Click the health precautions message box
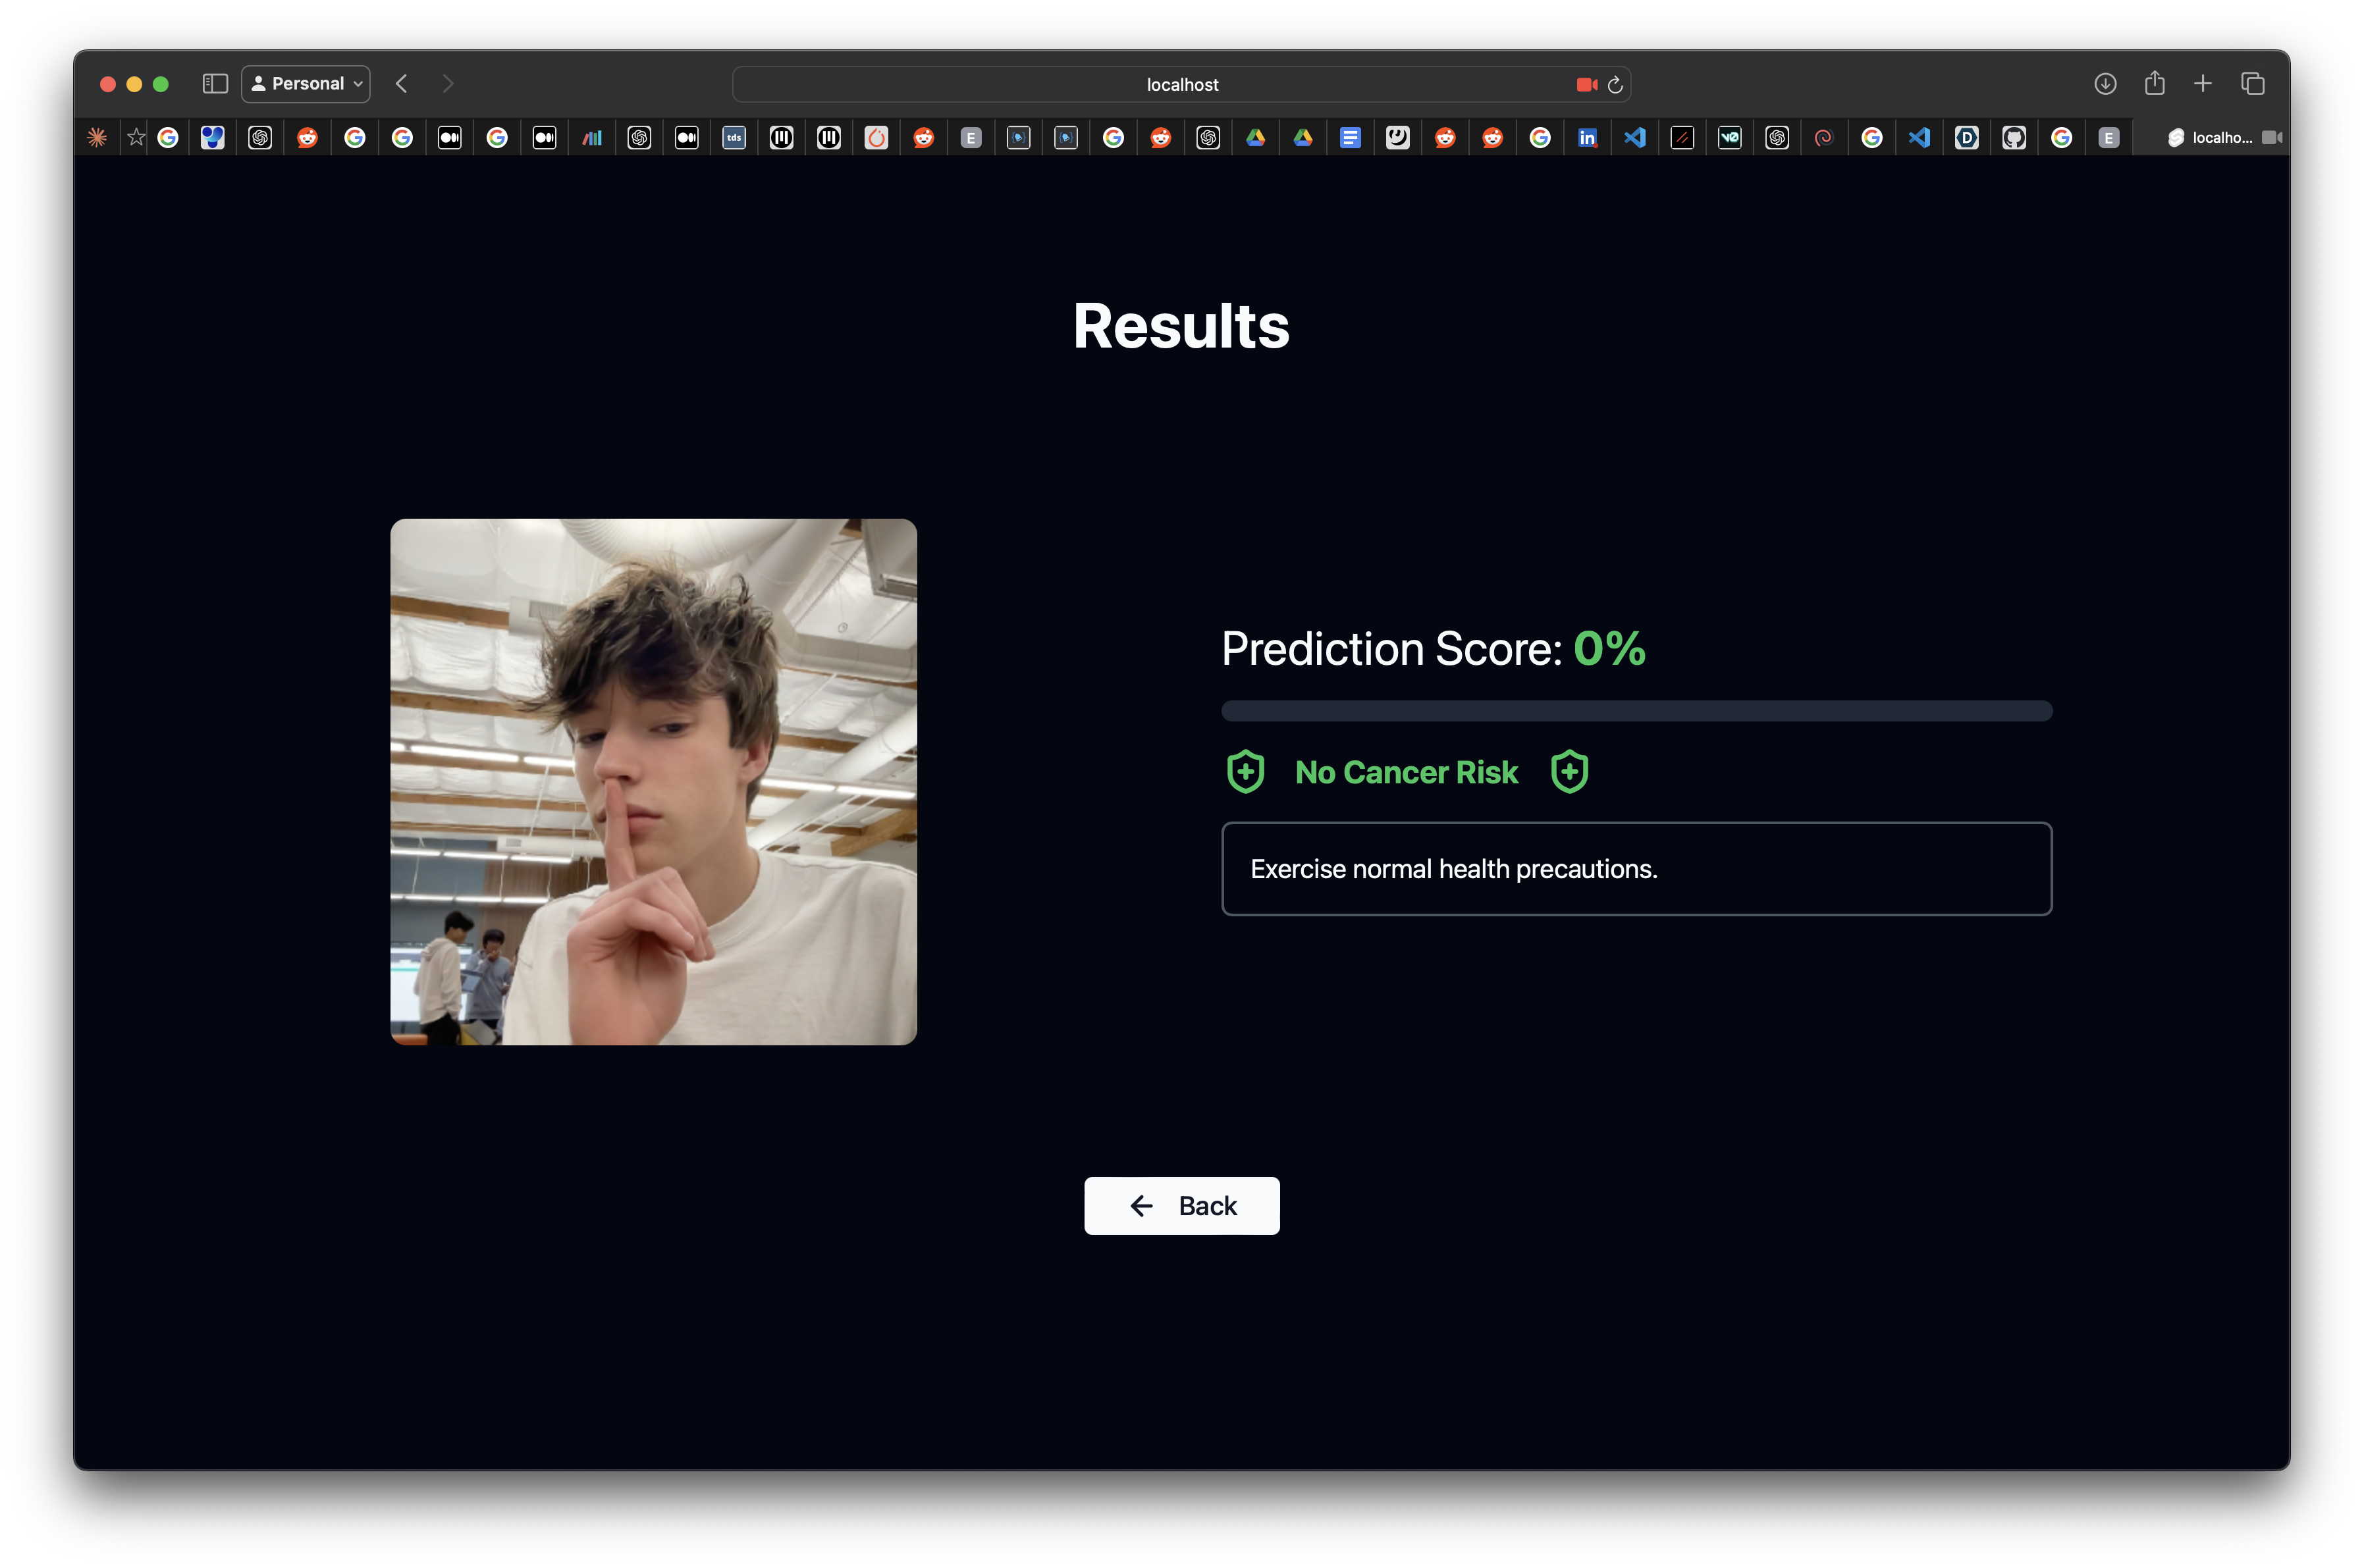 tap(1637, 869)
